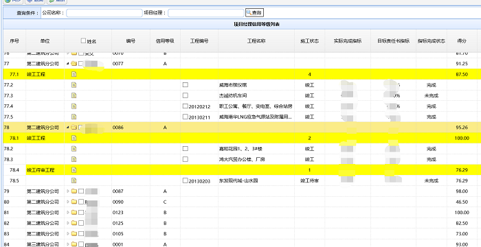The height and width of the screenshot is (247, 481).
Task: Expand the tree node of row 83
Action: tap(68, 234)
